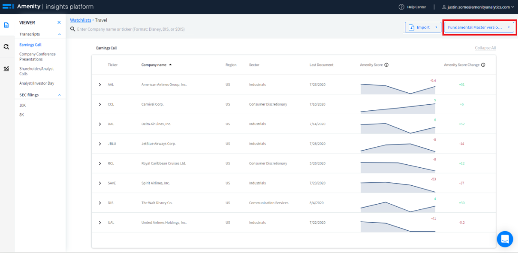Click the Amenity Score Change info icon
The width and height of the screenshot is (518, 253).
tap(483, 65)
